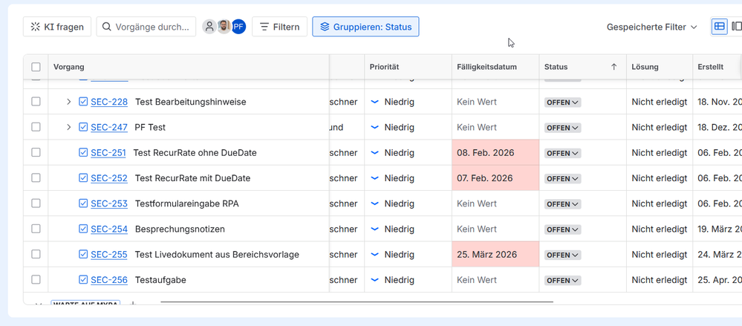Open Gespeicherte Filter dropdown
The width and height of the screenshot is (742, 326).
[x=651, y=27]
